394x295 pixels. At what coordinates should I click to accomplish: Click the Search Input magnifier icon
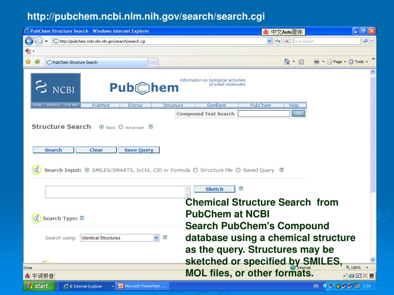coord(36,170)
